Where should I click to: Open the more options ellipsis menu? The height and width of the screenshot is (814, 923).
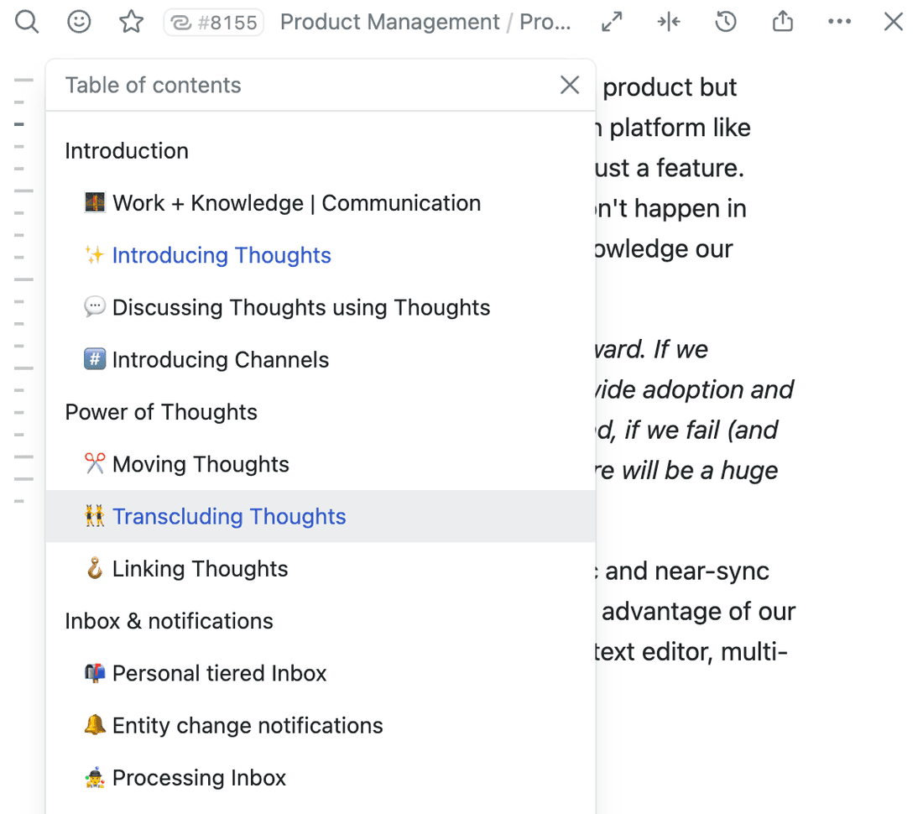839,22
